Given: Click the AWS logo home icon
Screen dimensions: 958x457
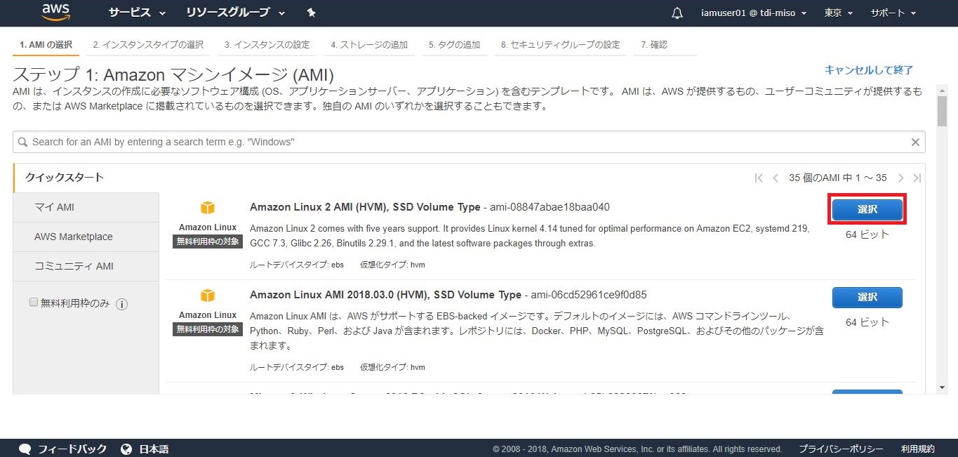Looking at the screenshot, I should tap(55, 12).
